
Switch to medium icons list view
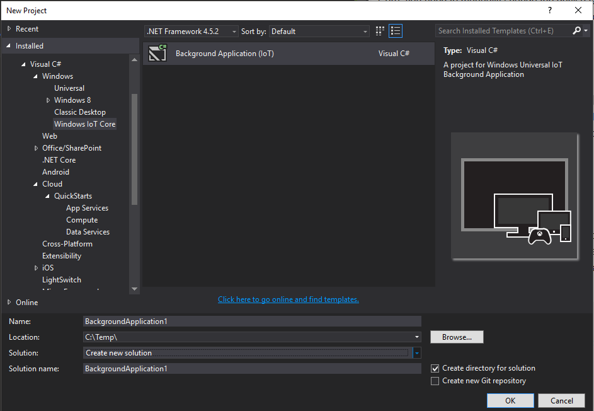(396, 31)
